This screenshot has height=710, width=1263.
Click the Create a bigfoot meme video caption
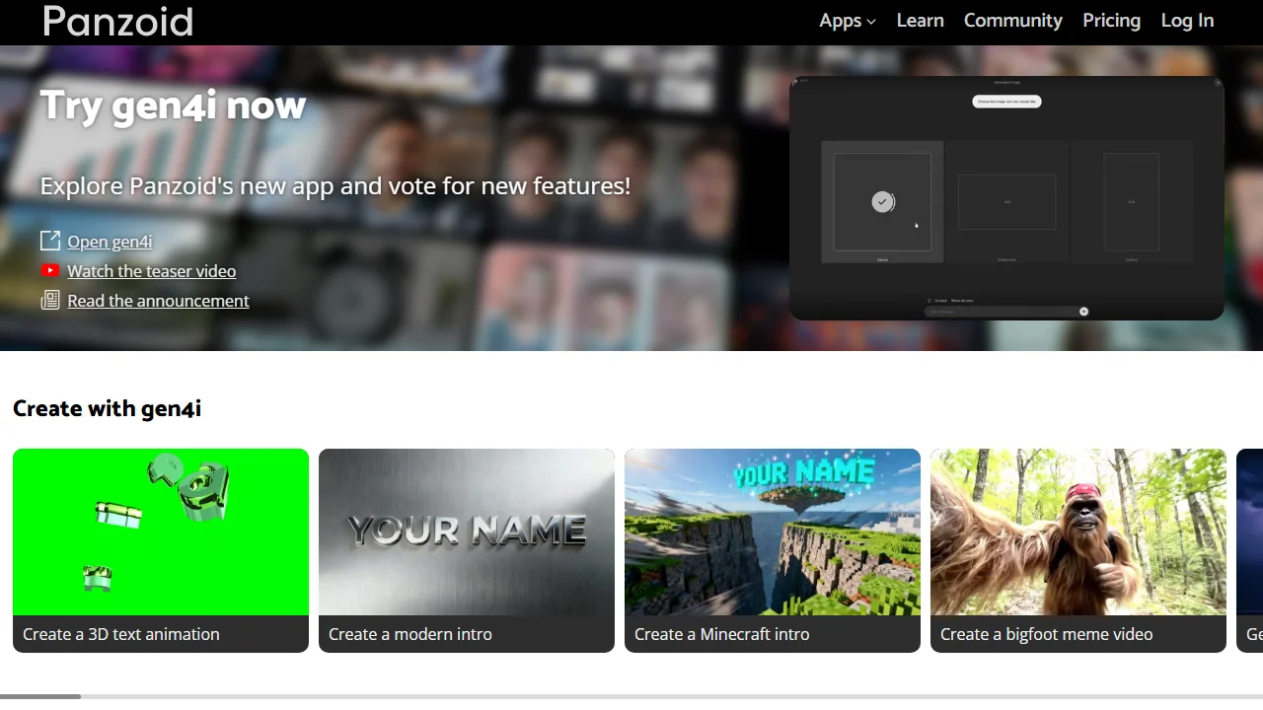pyautogui.click(x=1046, y=634)
